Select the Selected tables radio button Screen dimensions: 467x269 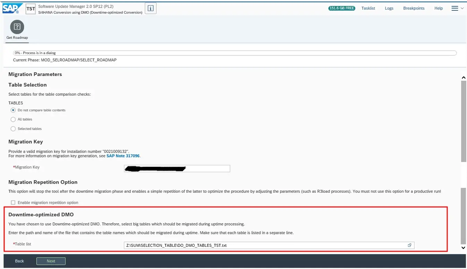pyautogui.click(x=13, y=129)
